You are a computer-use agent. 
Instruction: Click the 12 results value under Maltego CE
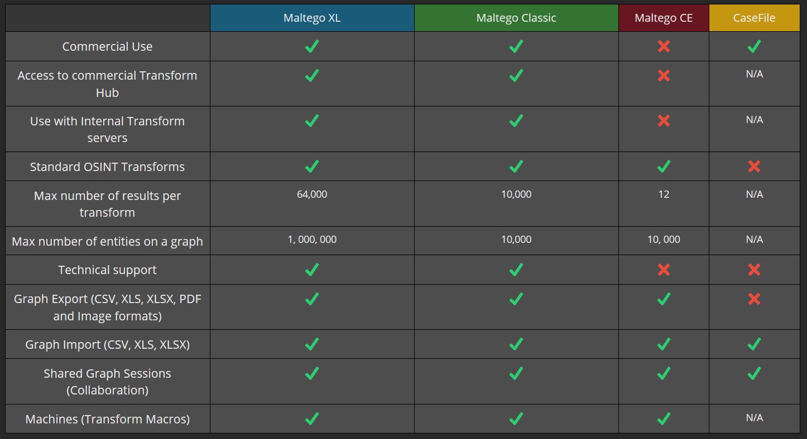[664, 194]
